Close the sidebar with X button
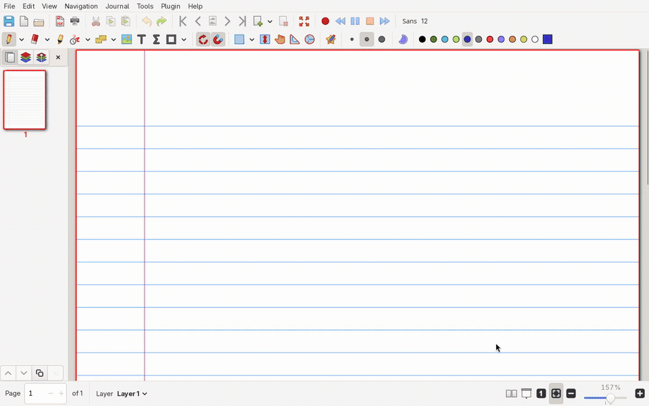The image size is (649, 406). pyautogui.click(x=58, y=57)
